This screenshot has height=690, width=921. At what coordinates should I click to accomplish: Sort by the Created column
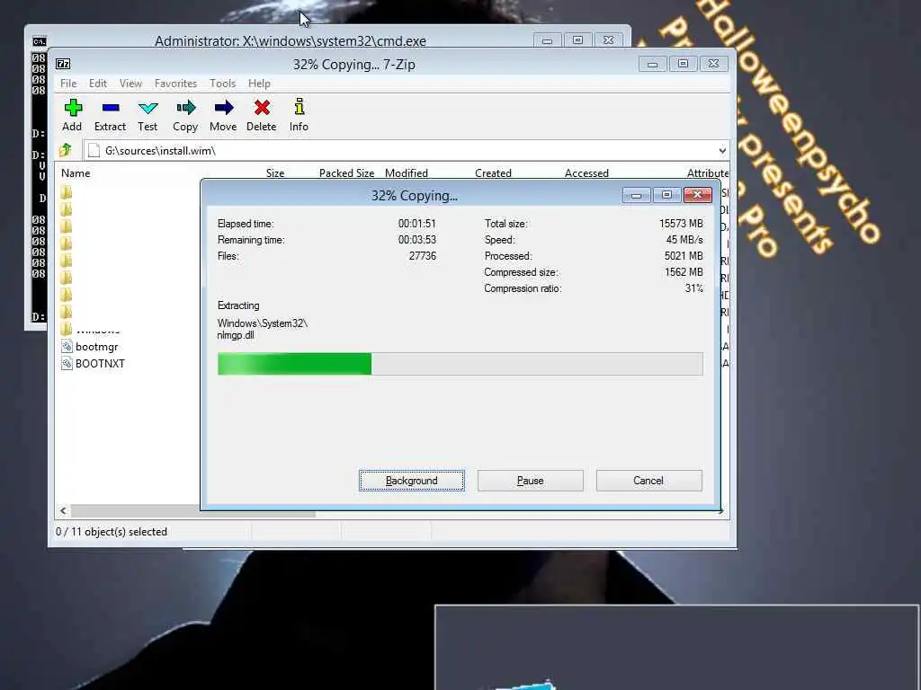[x=493, y=173]
